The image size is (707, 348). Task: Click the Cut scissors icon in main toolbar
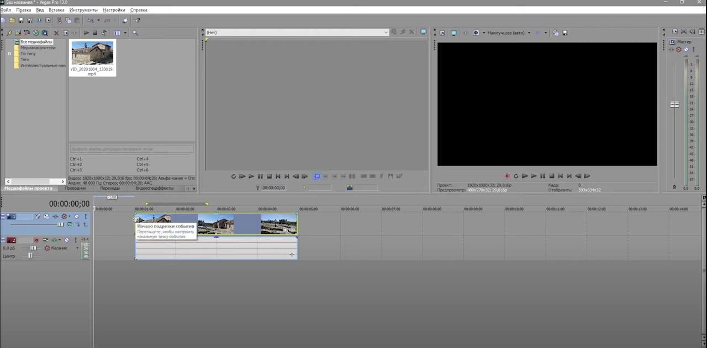pos(59,20)
